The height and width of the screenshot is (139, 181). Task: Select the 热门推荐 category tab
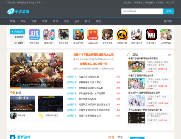(x=18, y=43)
